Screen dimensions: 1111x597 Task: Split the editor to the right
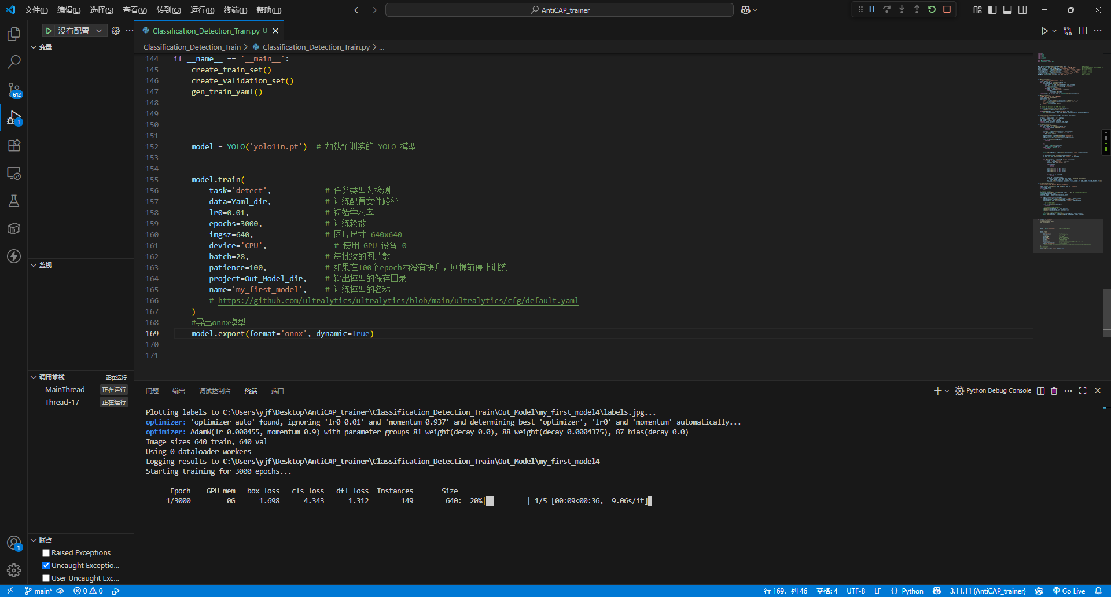point(1083,31)
